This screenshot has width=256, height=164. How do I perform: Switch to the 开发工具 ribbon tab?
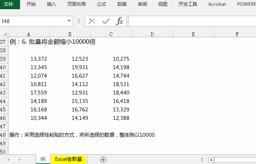(x=188, y=4)
